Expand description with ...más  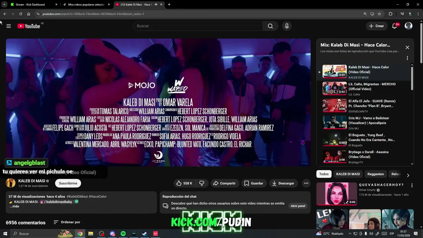[x=14, y=206]
